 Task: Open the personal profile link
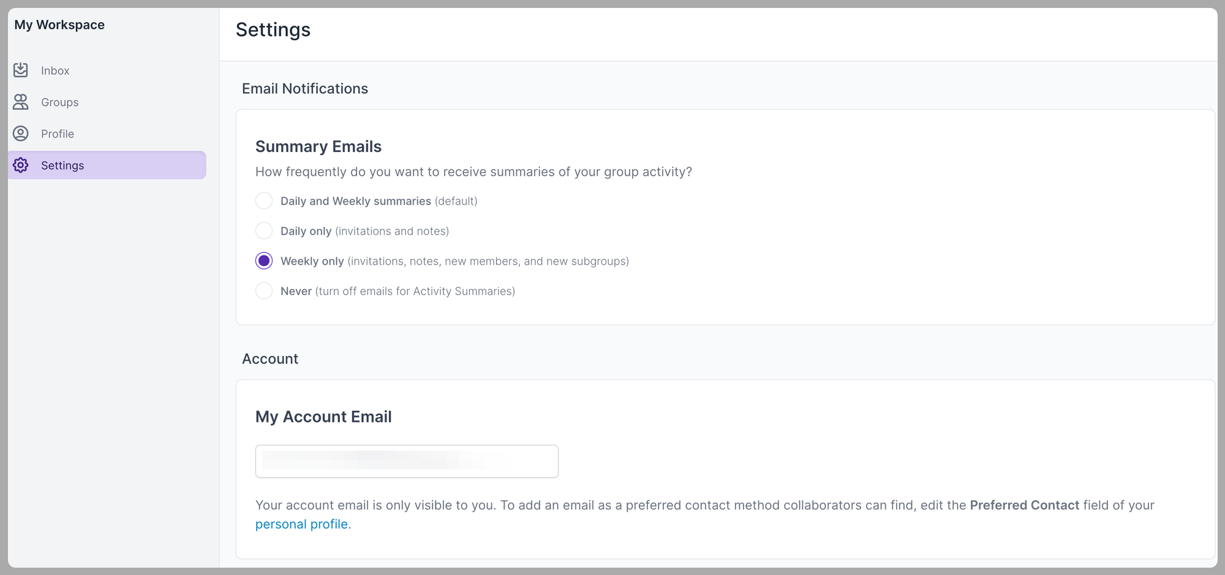[x=301, y=524]
